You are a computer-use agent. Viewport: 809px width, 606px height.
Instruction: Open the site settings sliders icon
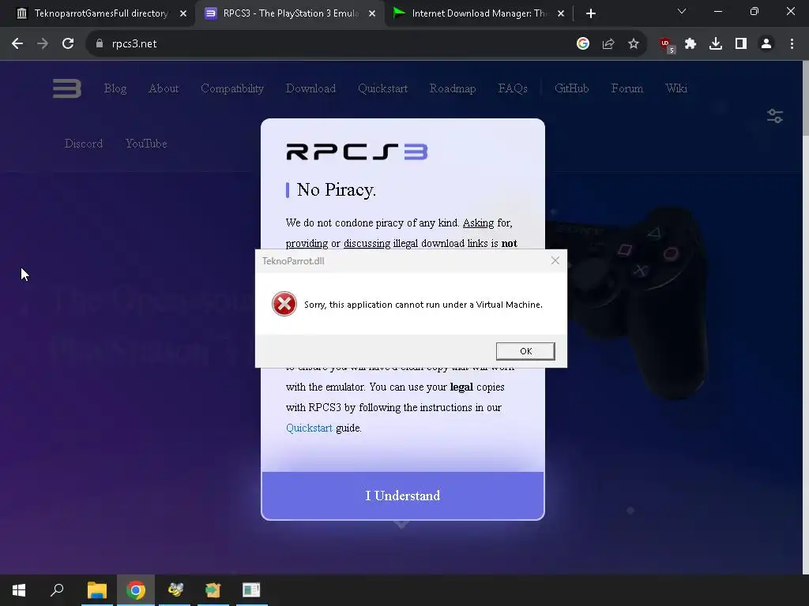(x=774, y=116)
